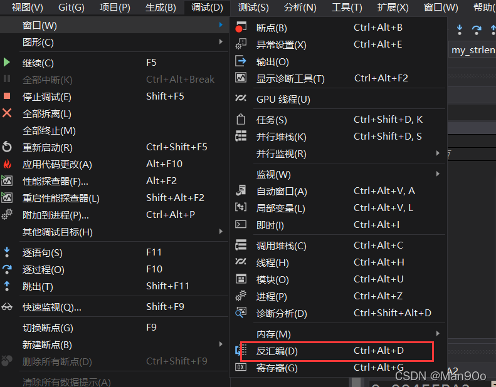Viewport: 496px width, 387px height.
Task: Expand the 并行监视(R) submenu
Action: 338,153
